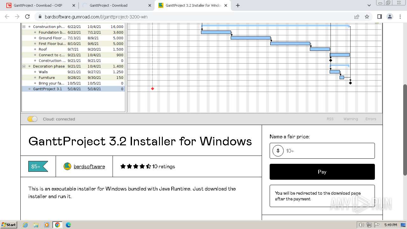Screen dimensions: 407x229
Task: Select the Walls task row
Action: 73,72
